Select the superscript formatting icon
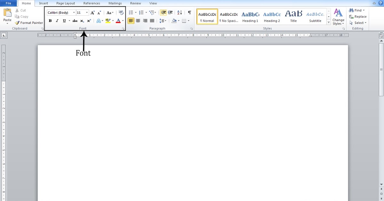384x201 pixels. [89, 20]
